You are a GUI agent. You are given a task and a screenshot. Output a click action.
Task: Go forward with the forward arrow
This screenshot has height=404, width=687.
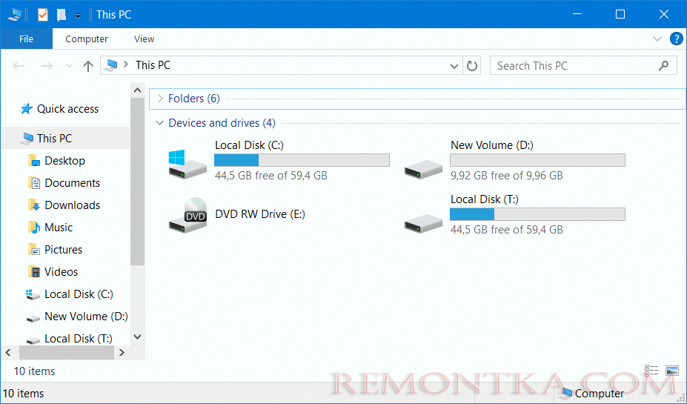(47, 66)
